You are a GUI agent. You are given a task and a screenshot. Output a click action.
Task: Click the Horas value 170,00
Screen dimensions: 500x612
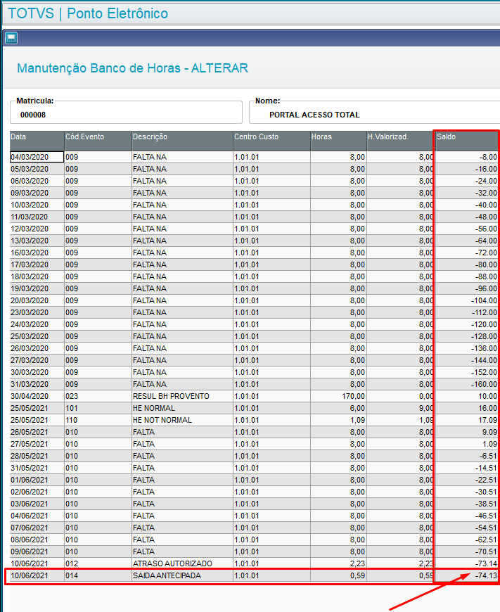point(353,396)
